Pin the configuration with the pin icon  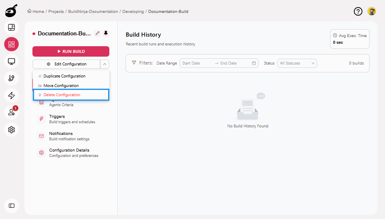(x=106, y=33)
